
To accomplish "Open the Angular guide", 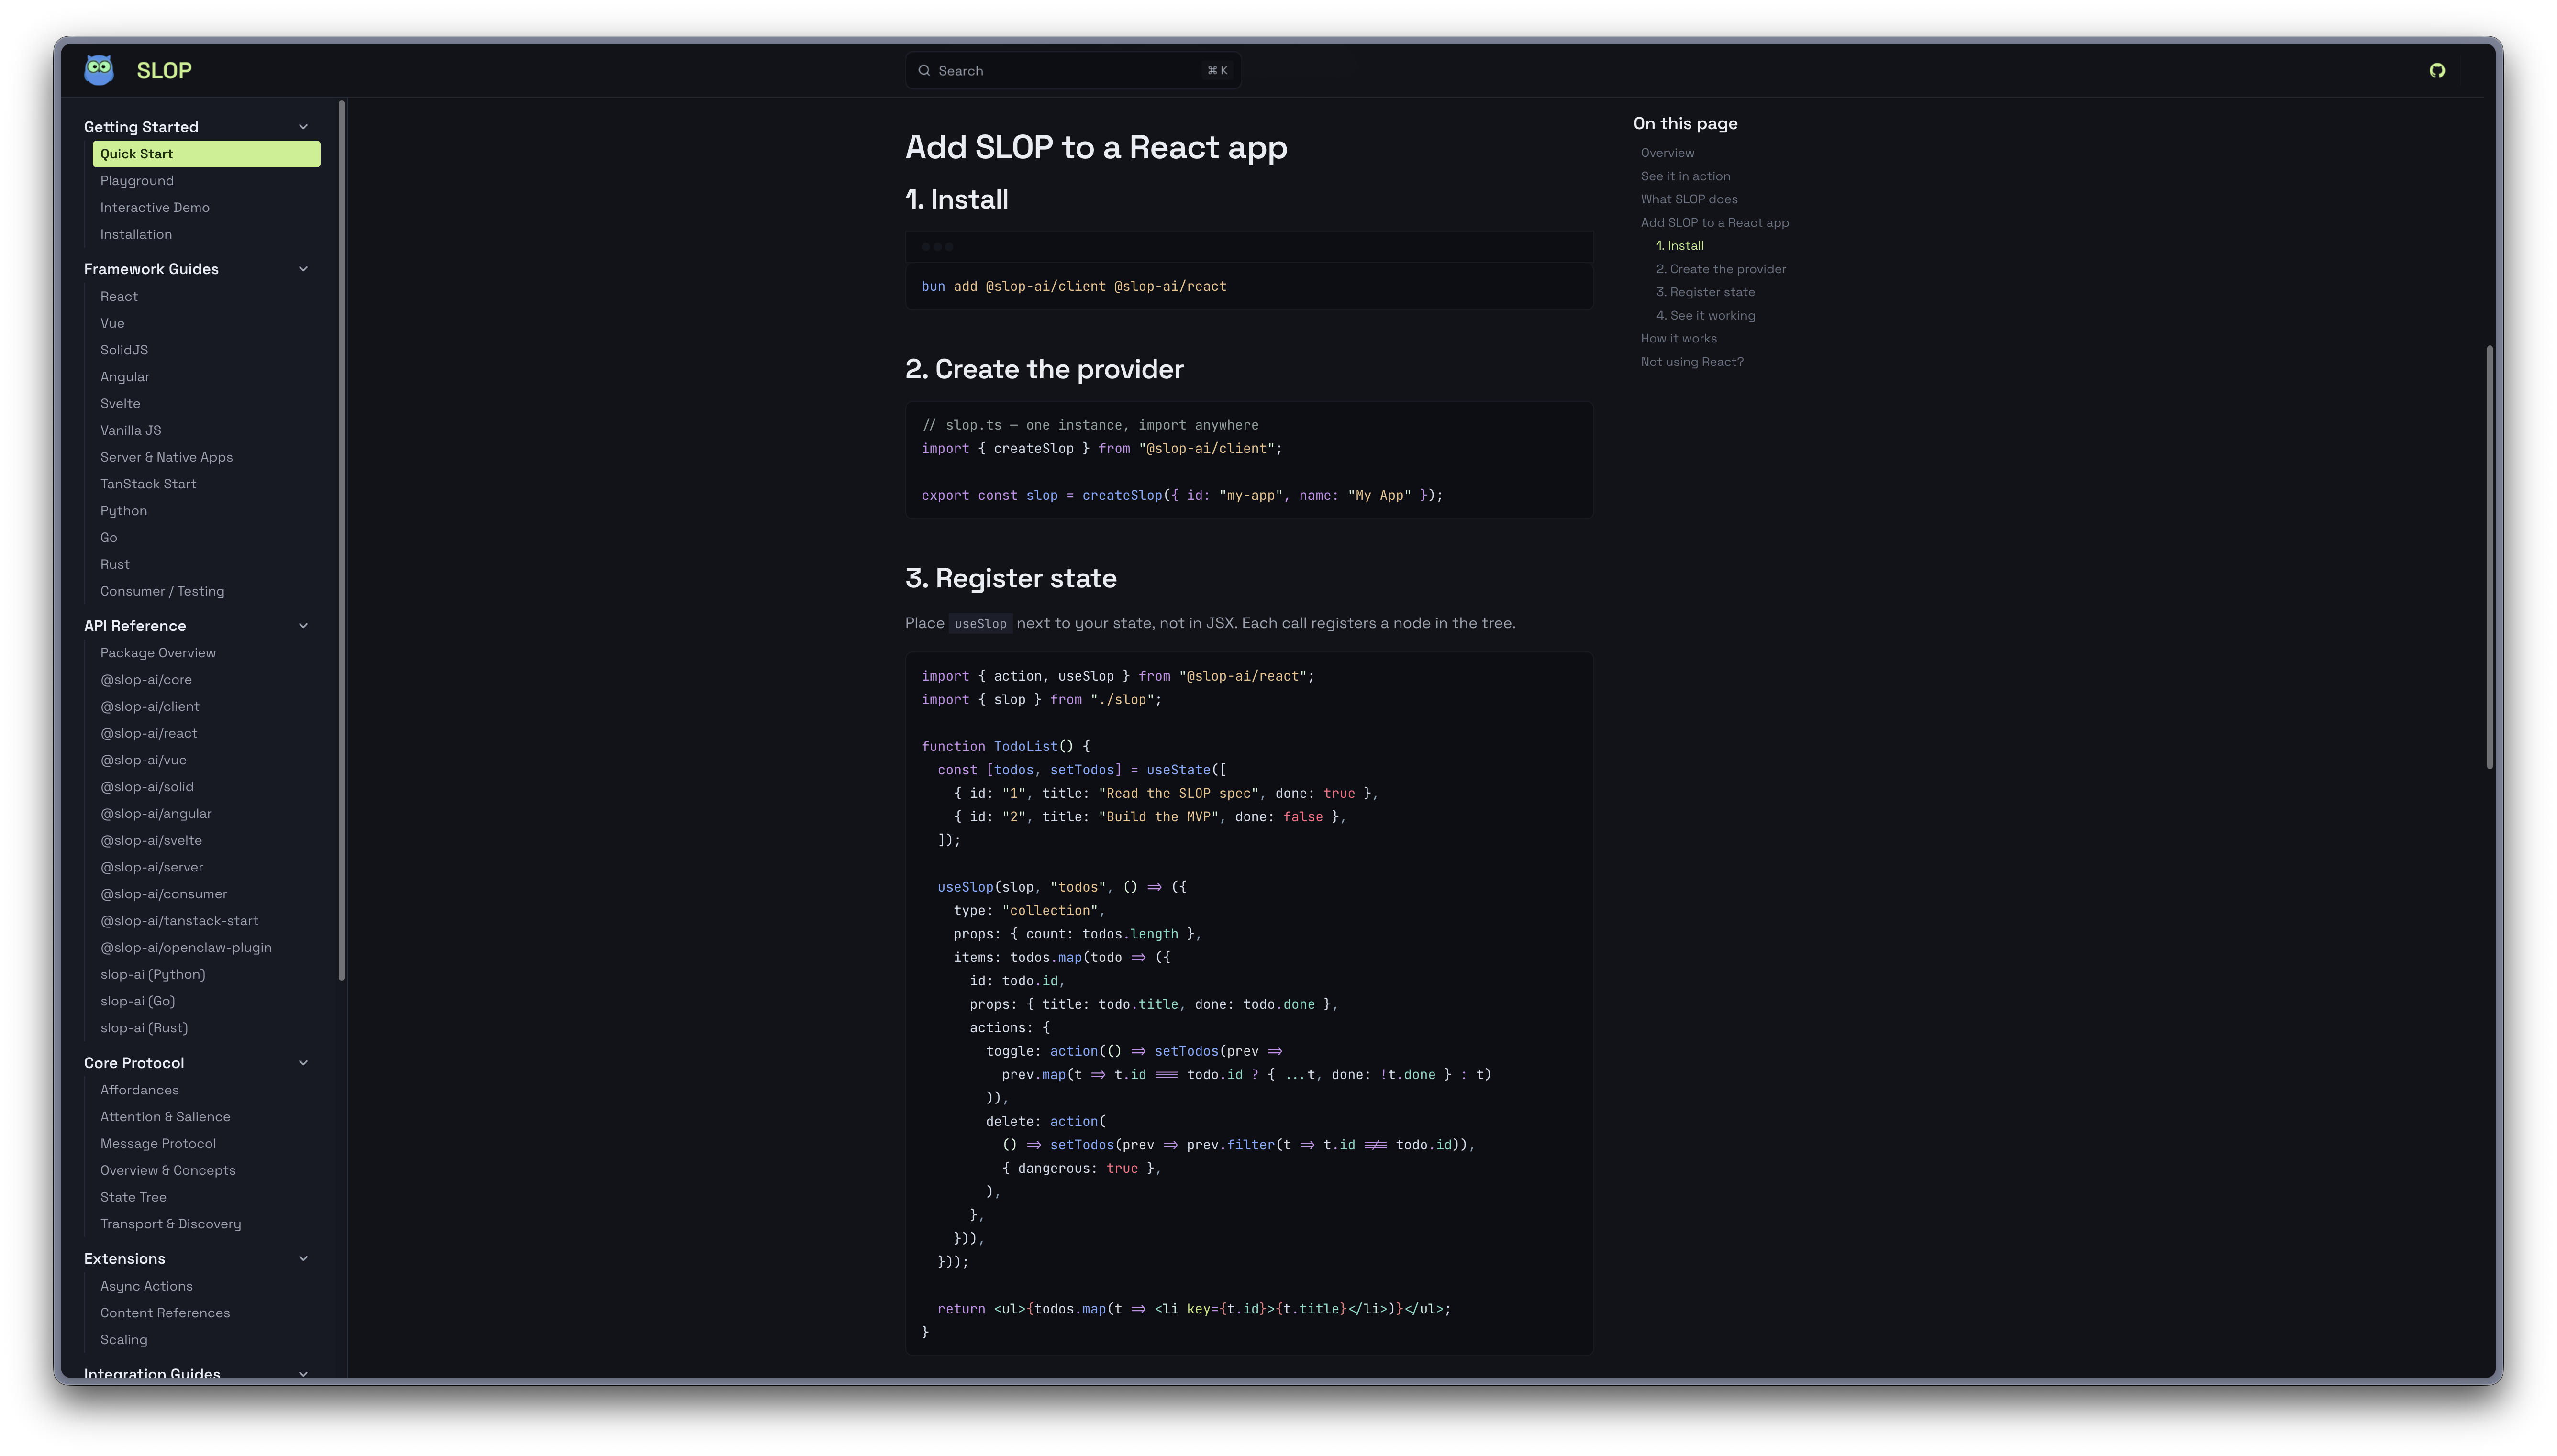I will [125, 377].
